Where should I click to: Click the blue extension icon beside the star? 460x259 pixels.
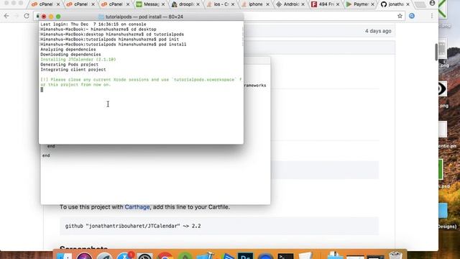point(412,16)
